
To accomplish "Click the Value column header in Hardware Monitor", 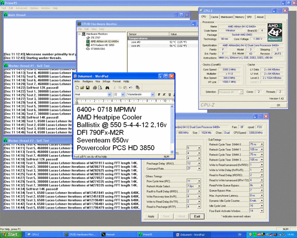I will pyautogui.click(x=183, y=34).
